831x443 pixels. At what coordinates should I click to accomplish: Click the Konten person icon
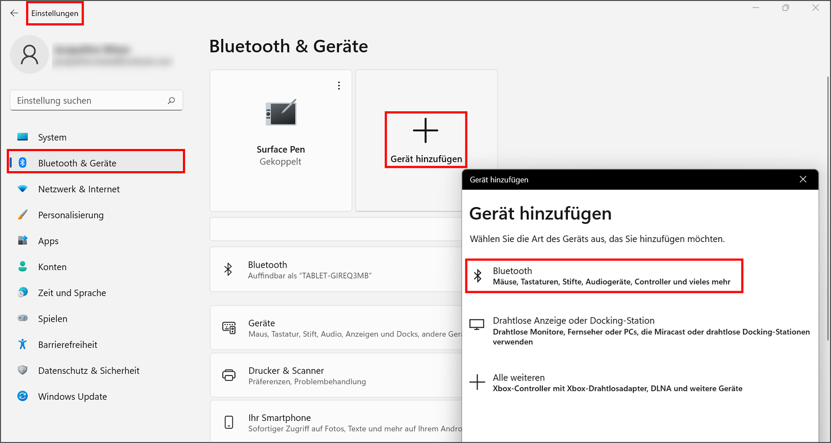22,267
